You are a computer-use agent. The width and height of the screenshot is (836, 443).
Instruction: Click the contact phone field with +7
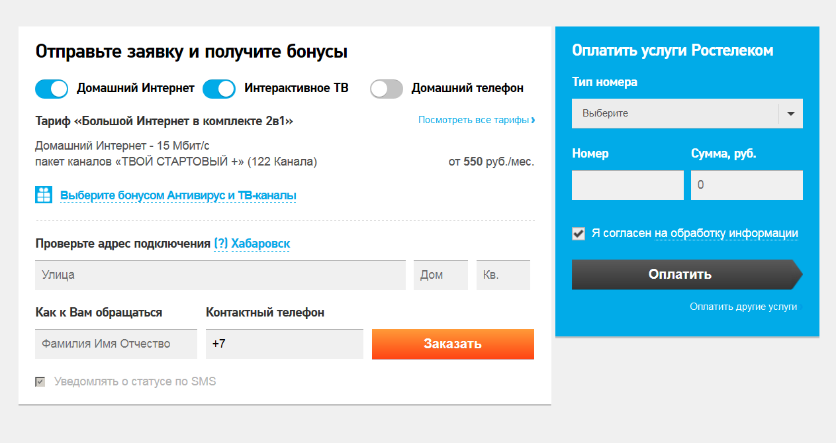coord(285,344)
